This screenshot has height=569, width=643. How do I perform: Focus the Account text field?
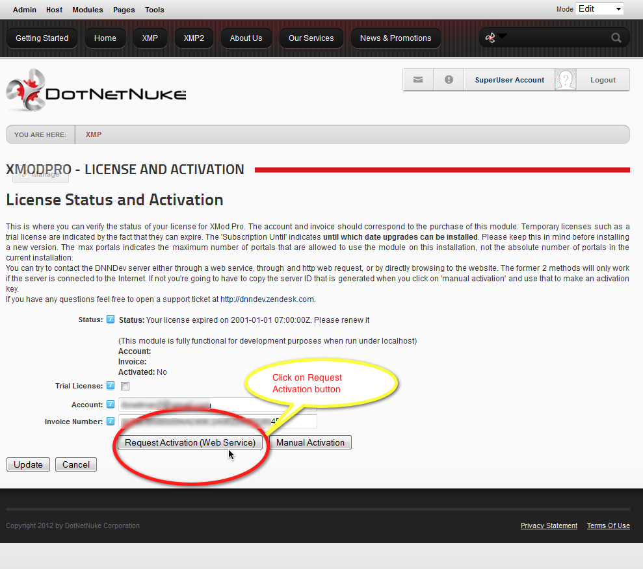click(217, 405)
